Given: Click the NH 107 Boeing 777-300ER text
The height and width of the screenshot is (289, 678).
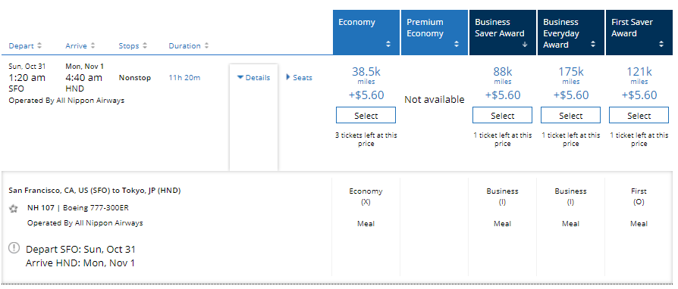Looking at the screenshot, I should [x=78, y=208].
